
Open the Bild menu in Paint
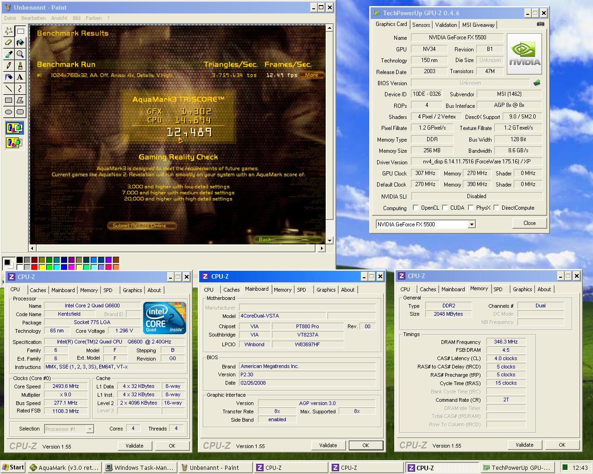tap(76, 18)
